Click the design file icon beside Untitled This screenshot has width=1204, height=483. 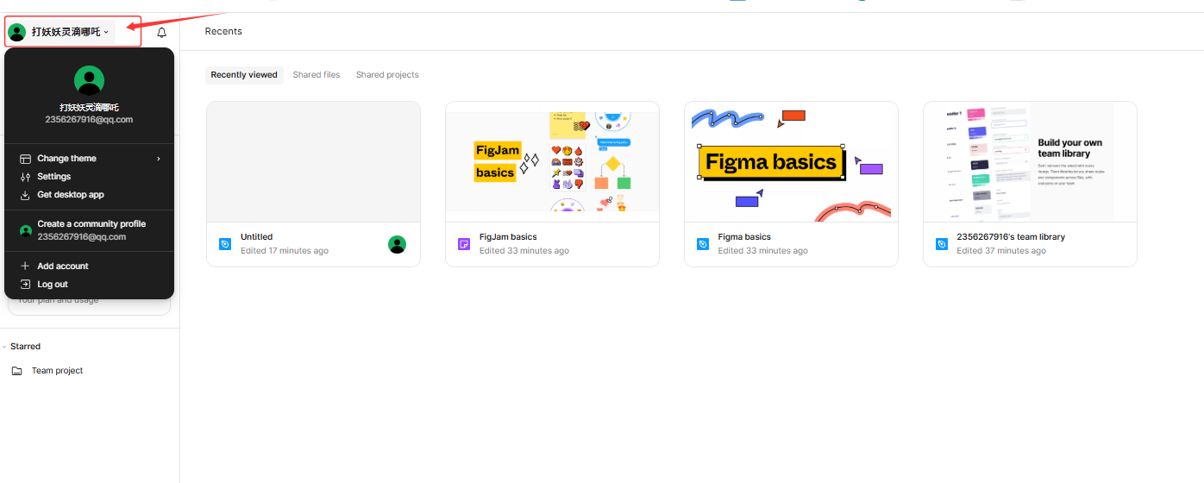(x=225, y=244)
